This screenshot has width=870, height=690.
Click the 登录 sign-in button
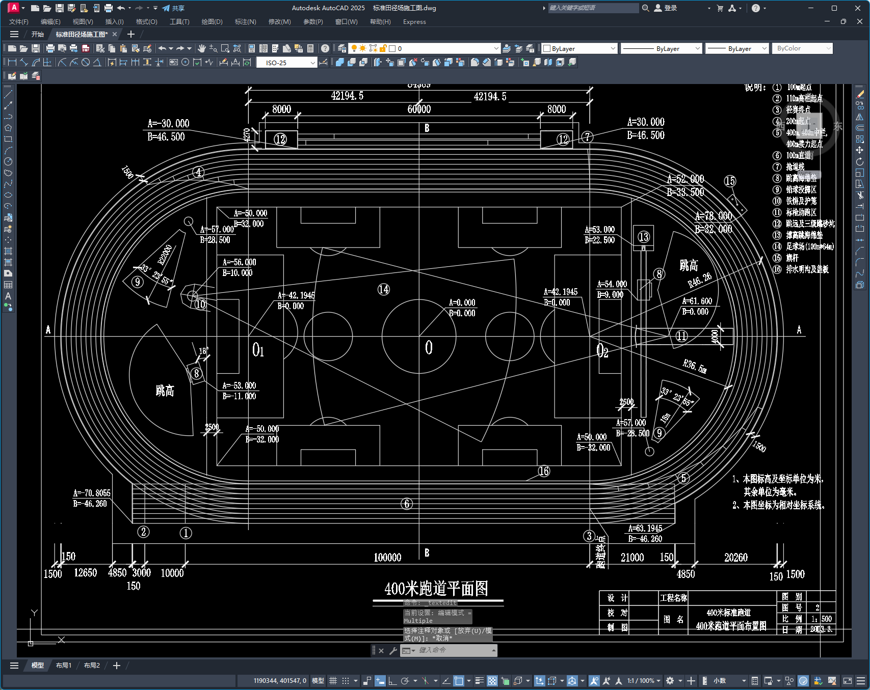pyautogui.click(x=666, y=8)
